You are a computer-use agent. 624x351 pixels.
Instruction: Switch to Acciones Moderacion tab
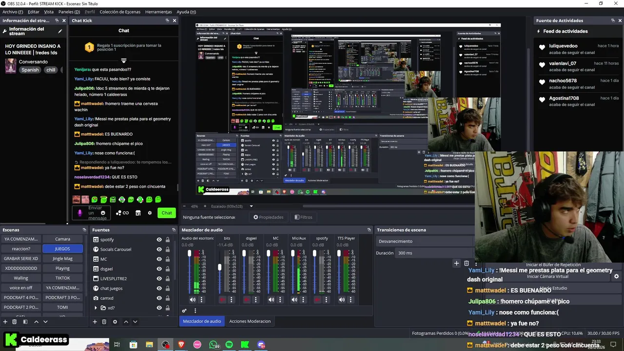point(250,321)
